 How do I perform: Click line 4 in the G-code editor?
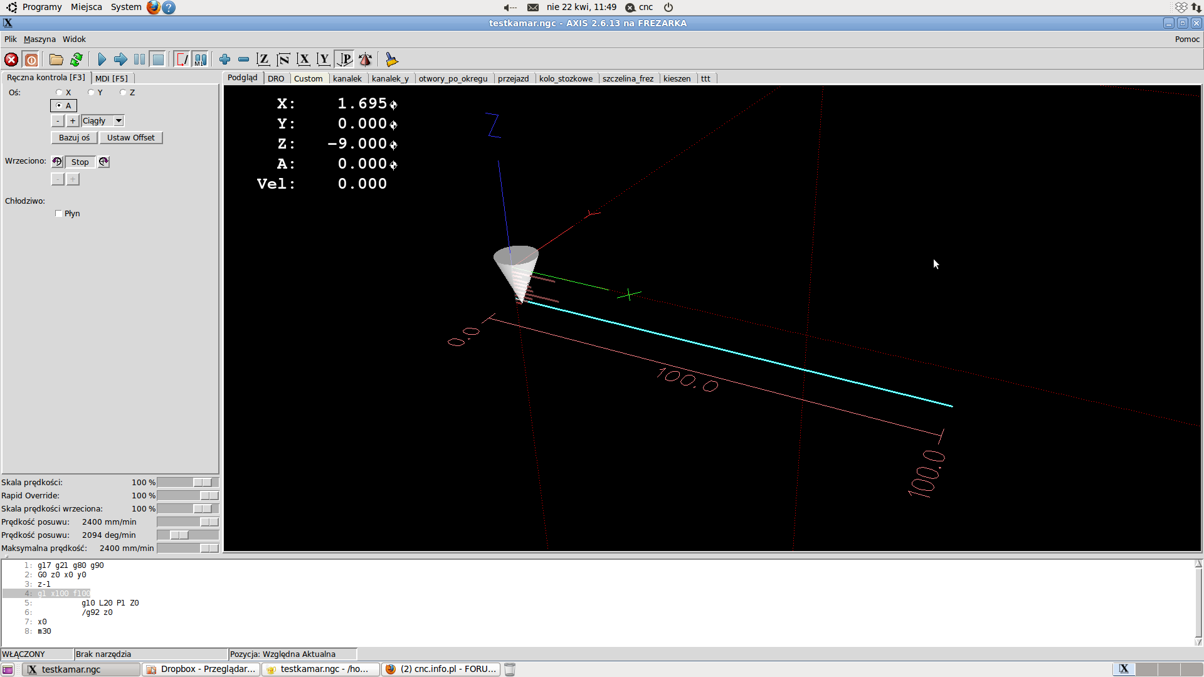pyautogui.click(x=63, y=592)
